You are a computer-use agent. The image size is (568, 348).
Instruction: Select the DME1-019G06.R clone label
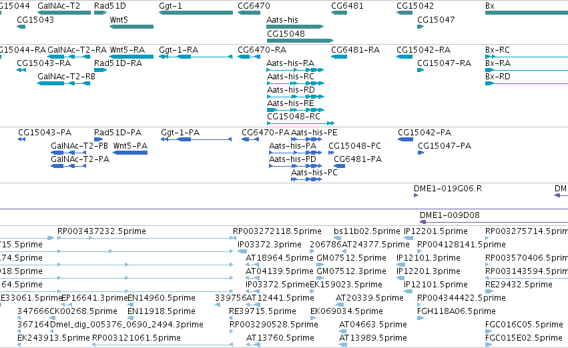(448, 189)
